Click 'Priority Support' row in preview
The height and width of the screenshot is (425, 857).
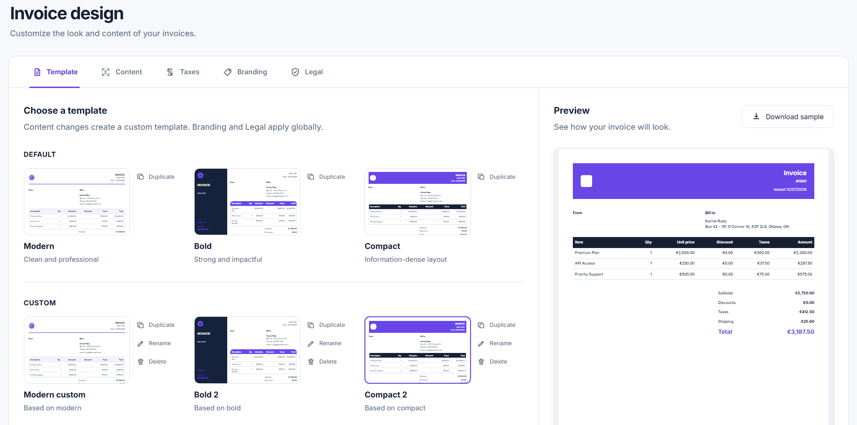click(693, 274)
